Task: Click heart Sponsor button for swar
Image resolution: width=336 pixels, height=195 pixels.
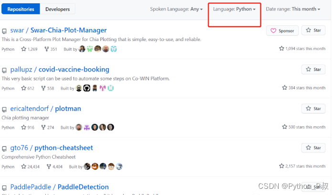Action: pos(283,31)
